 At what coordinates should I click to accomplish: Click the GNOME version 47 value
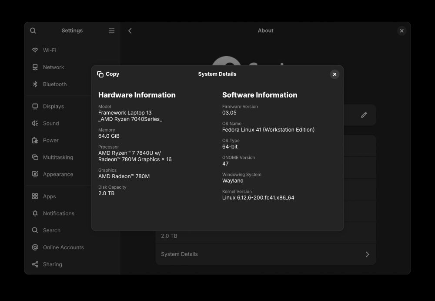[225, 164]
